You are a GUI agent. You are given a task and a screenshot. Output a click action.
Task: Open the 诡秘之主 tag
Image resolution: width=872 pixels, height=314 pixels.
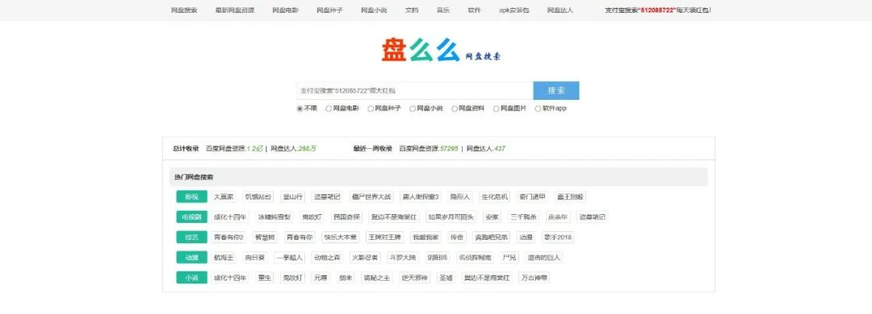click(x=376, y=278)
